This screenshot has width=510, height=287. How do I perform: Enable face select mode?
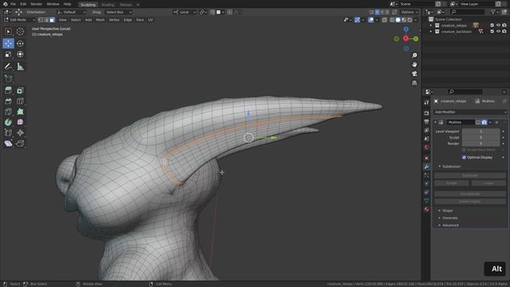pos(52,20)
